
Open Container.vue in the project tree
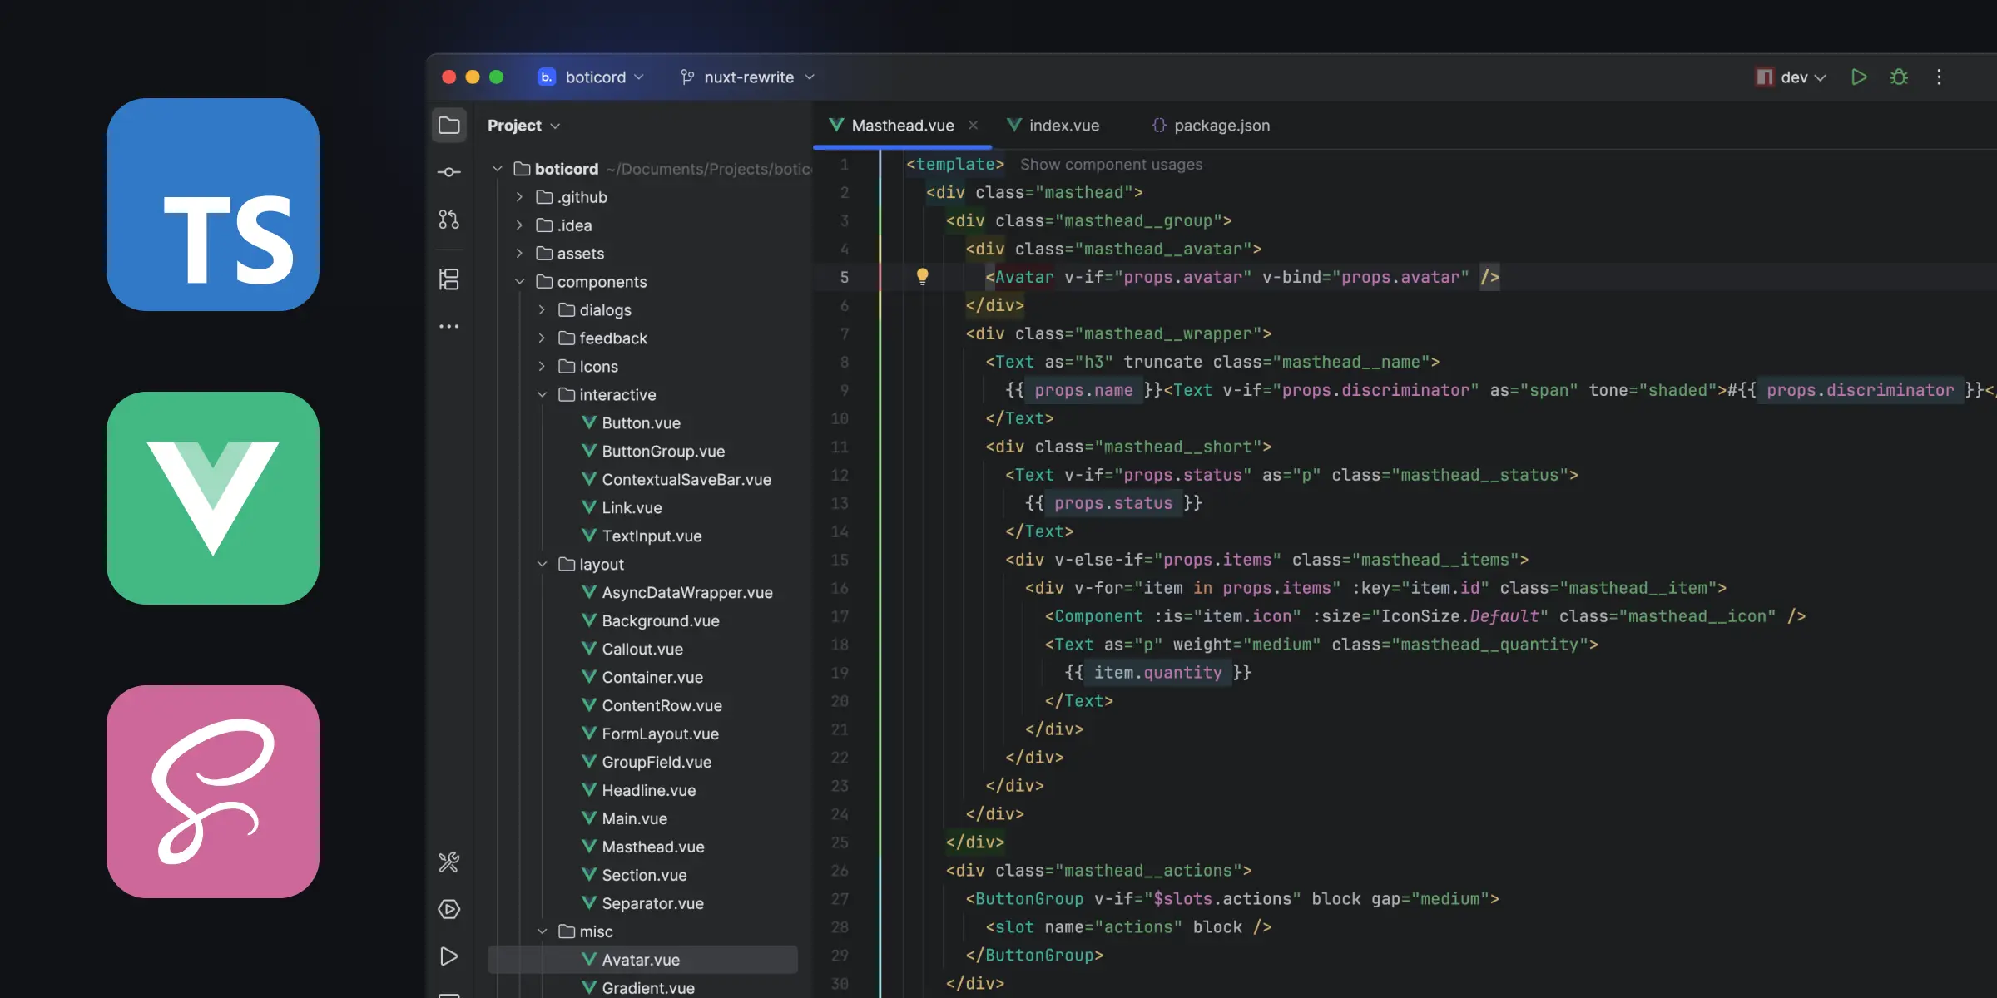642,678
